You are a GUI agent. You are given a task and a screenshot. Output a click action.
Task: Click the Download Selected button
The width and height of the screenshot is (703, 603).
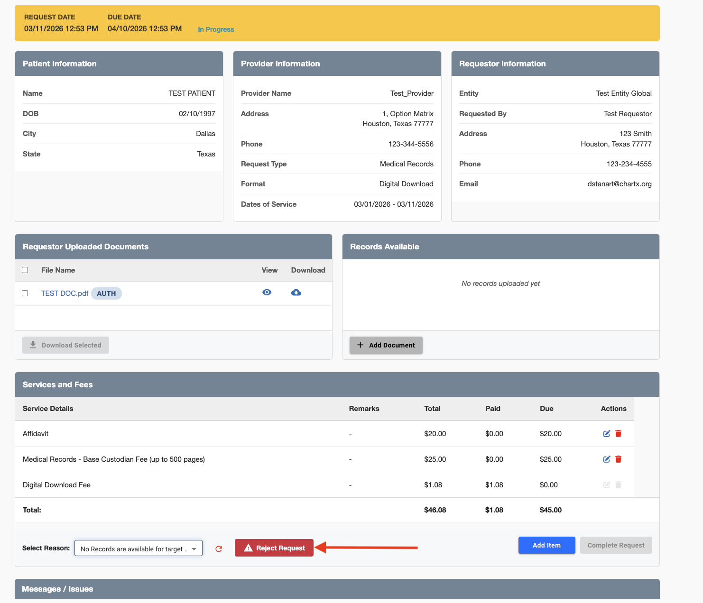[65, 345]
